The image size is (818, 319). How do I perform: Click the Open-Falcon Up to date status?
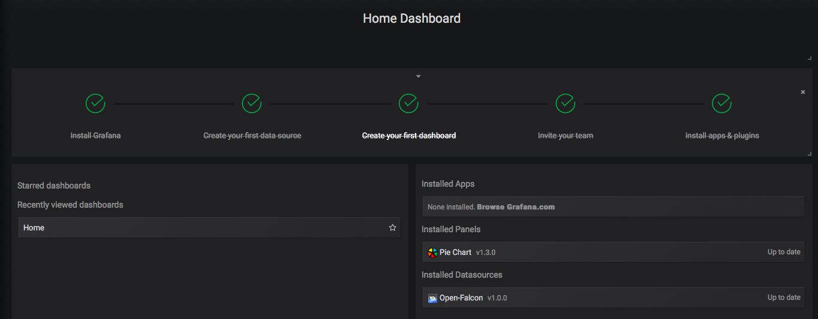[x=784, y=298]
